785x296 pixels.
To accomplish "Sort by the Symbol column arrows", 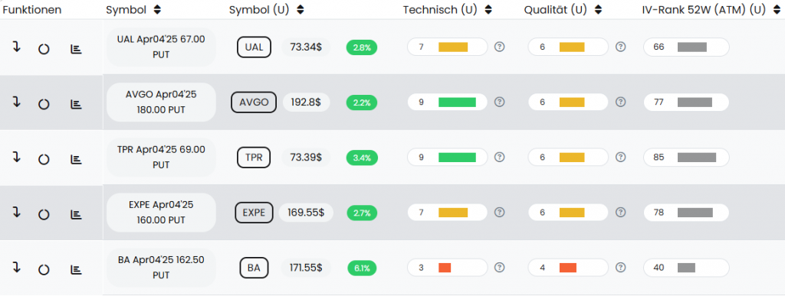I will [157, 9].
